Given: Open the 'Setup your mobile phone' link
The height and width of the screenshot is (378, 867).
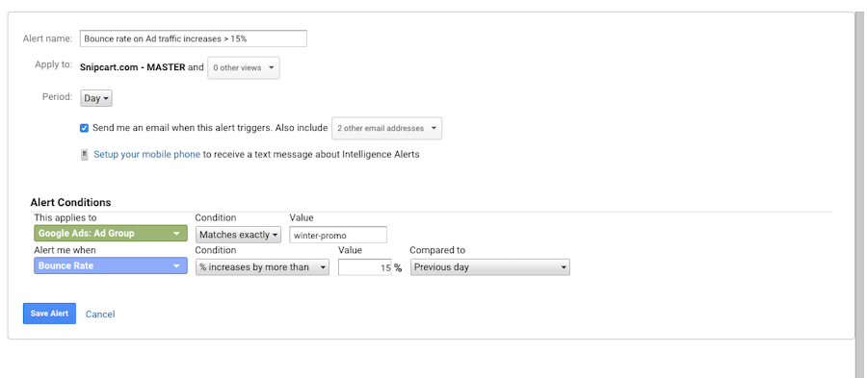Looking at the screenshot, I should pyautogui.click(x=146, y=155).
